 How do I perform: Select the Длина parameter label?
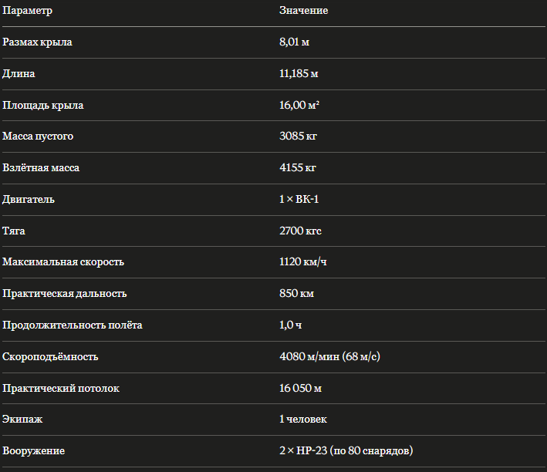pos(19,74)
